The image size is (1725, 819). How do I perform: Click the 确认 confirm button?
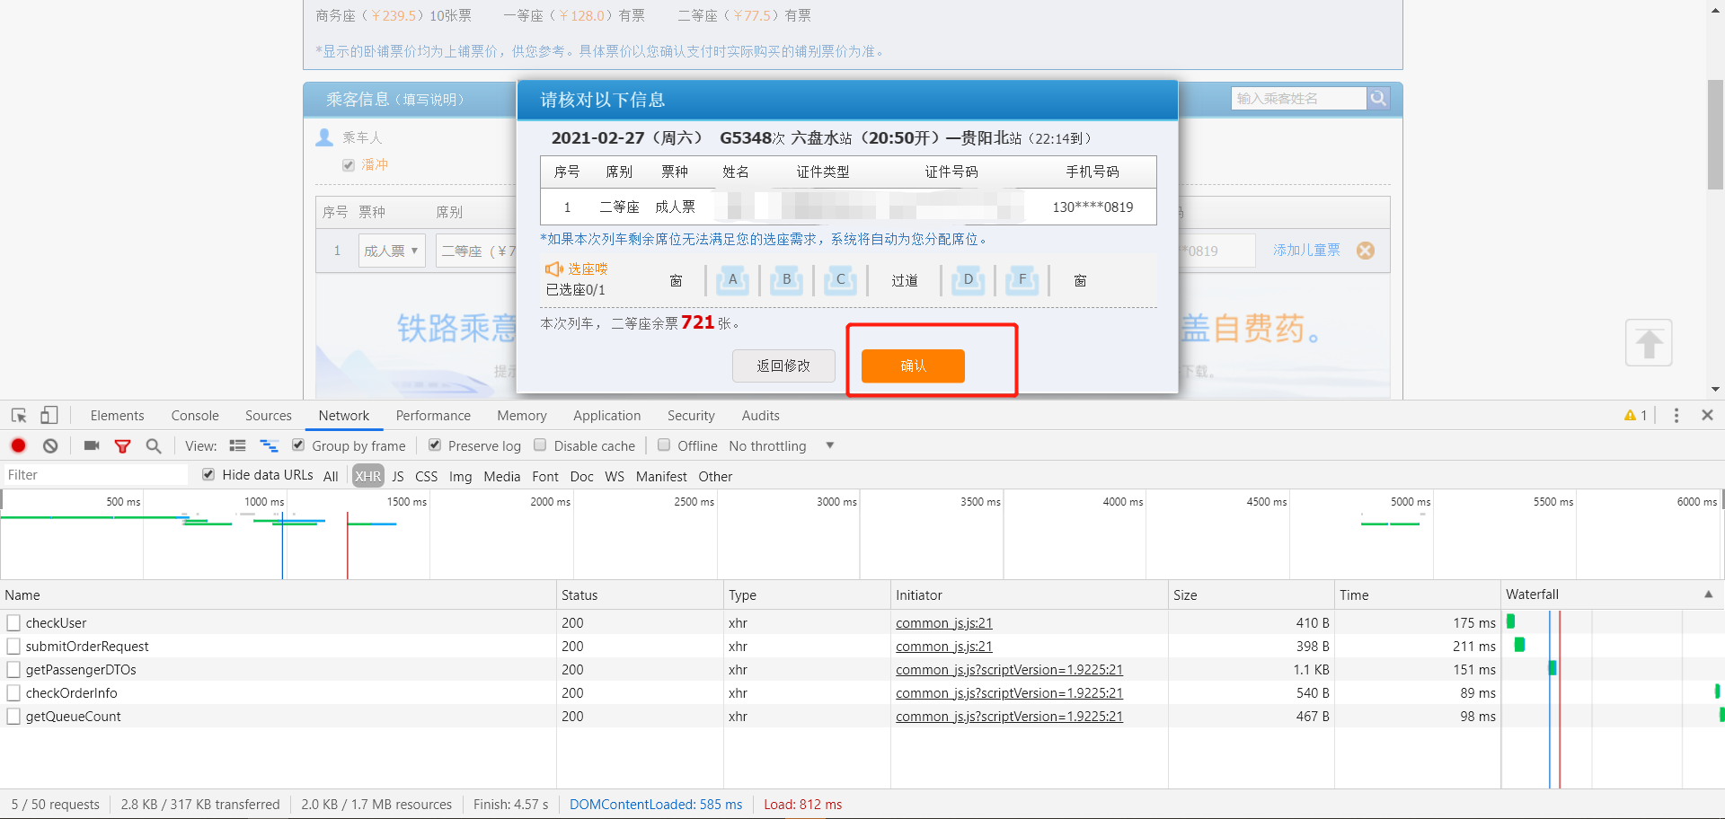[912, 365]
